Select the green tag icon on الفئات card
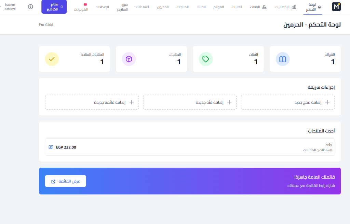 (206, 59)
